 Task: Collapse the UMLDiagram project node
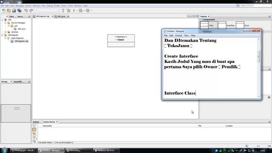[2, 35]
